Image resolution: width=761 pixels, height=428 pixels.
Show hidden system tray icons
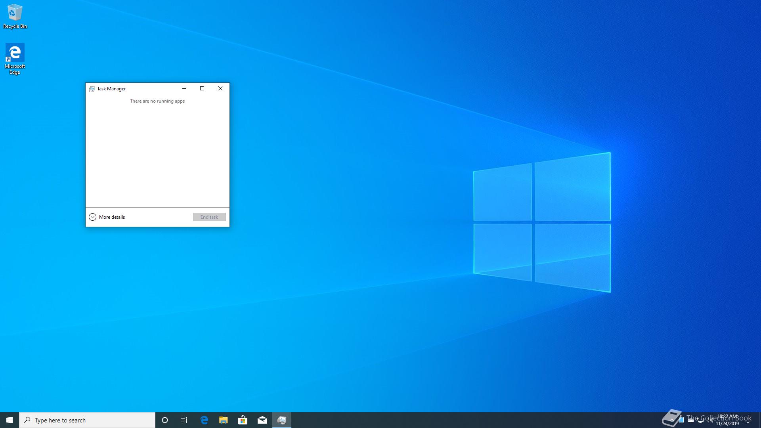(671, 420)
